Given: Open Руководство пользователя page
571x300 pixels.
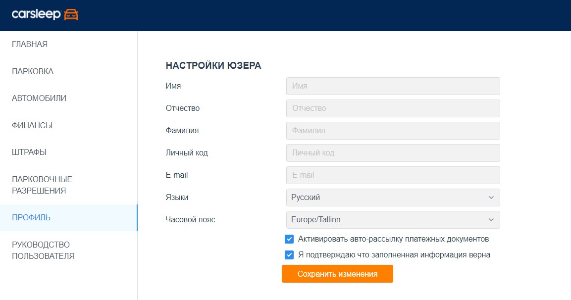Looking at the screenshot, I should (x=43, y=250).
